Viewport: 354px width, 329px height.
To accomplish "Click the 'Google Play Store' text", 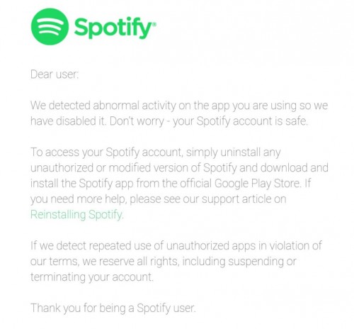I will [x=257, y=184].
